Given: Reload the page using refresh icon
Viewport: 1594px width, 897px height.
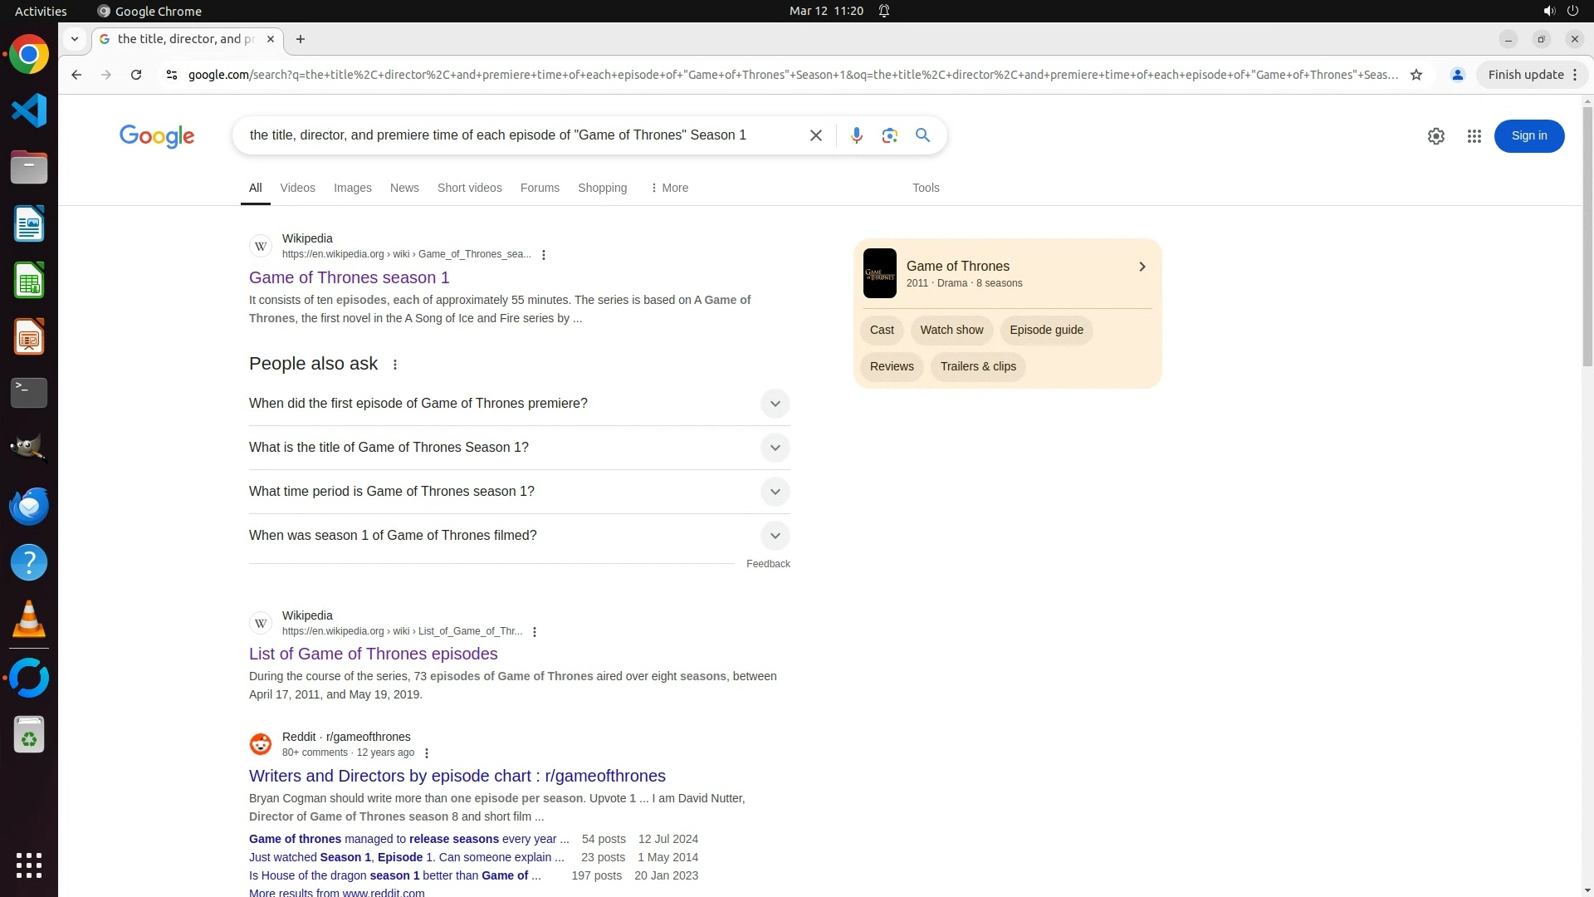Looking at the screenshot, I should pyautogui.click(x=136, y=75).
